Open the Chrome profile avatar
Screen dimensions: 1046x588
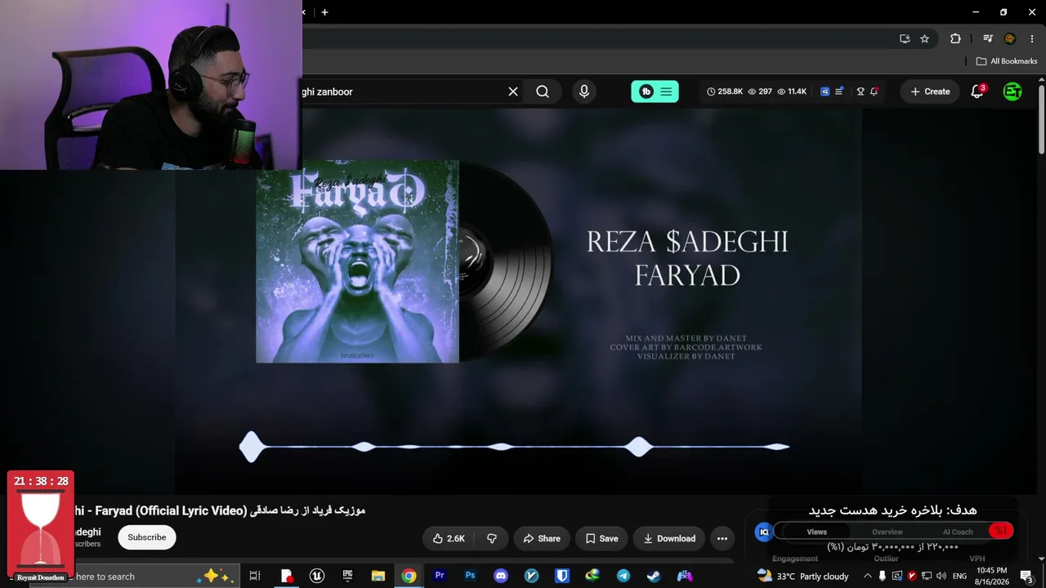tap(1010, 38)
